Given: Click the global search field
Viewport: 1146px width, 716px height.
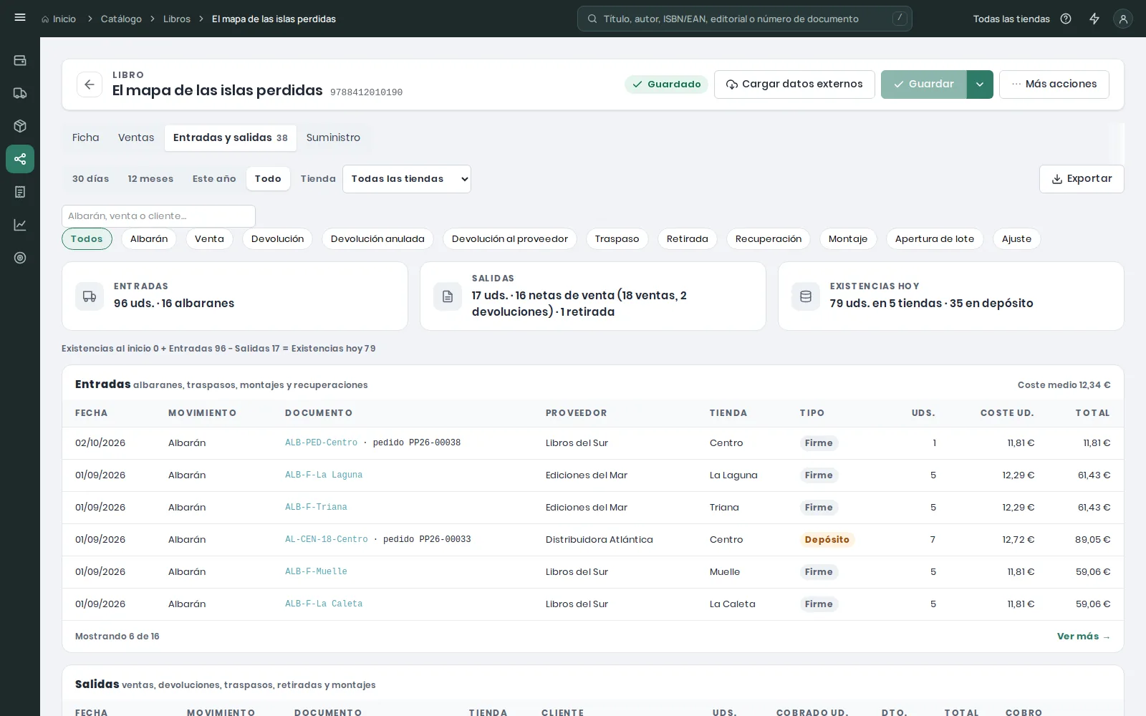Looking at the screenshot, I should click(745, 19).
